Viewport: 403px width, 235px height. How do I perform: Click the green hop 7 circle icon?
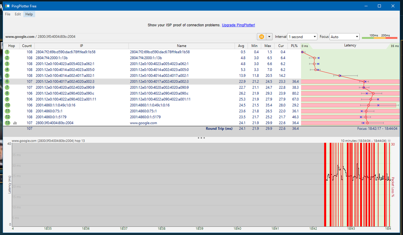click(x=7, y=87)
